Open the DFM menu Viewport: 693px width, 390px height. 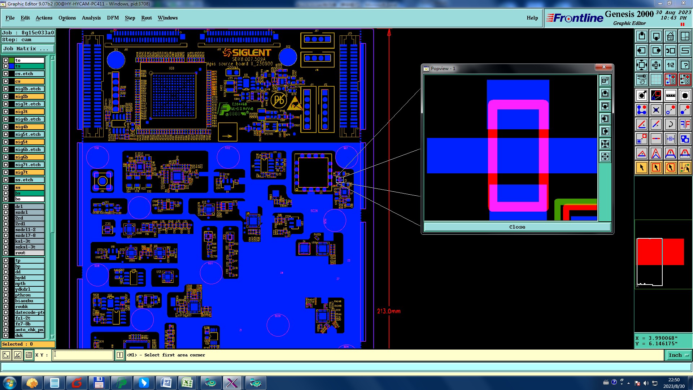113,18
